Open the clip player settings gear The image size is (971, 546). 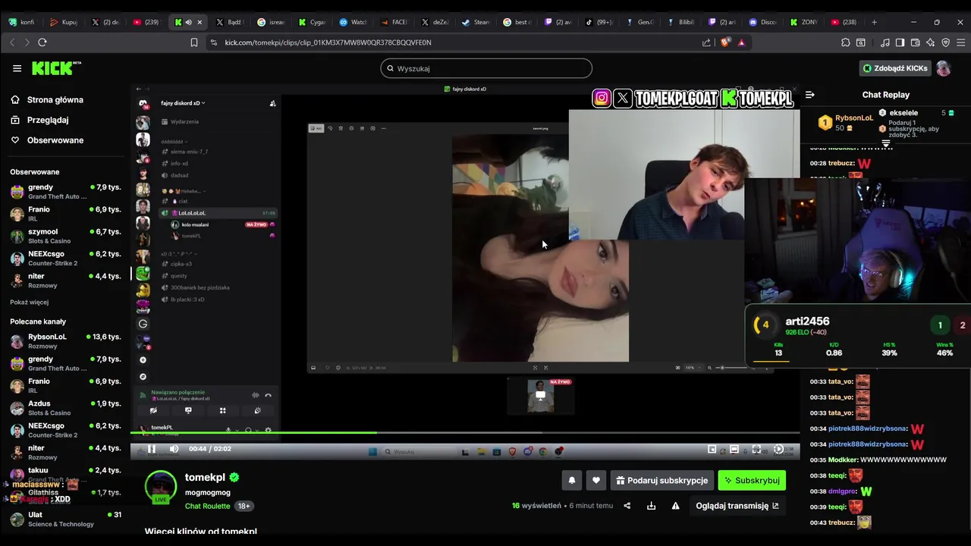tap(778, 450)
